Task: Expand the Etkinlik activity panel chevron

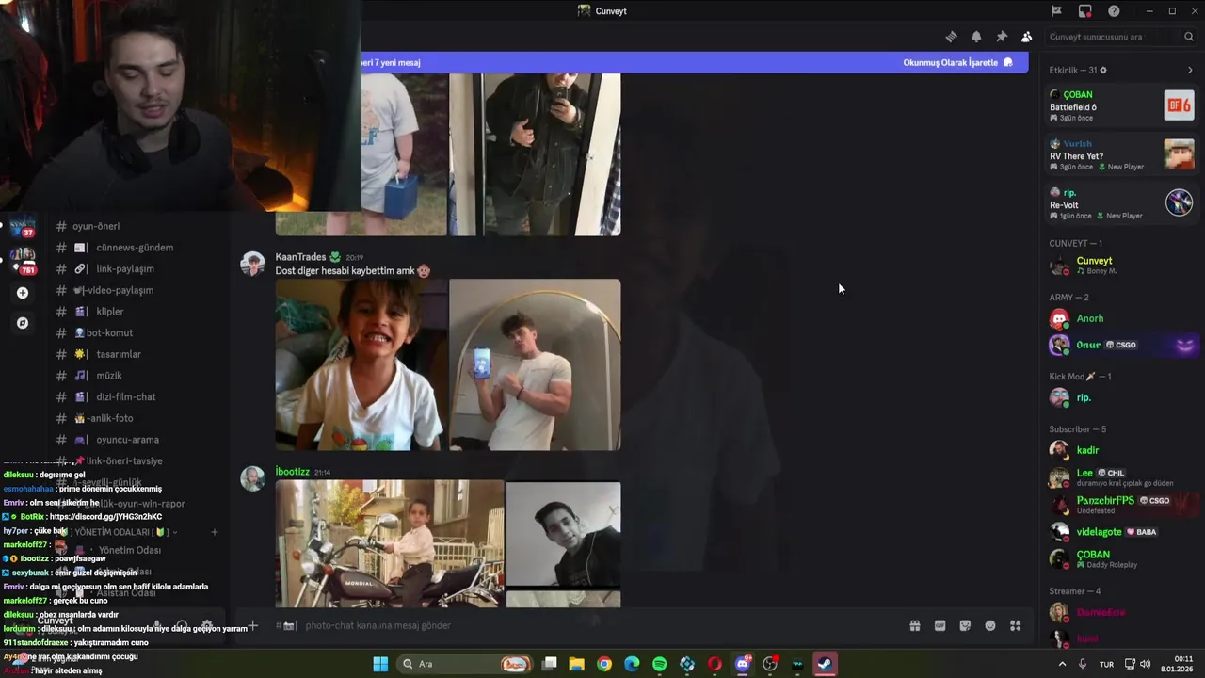Action: click(x=1190, y=71)
